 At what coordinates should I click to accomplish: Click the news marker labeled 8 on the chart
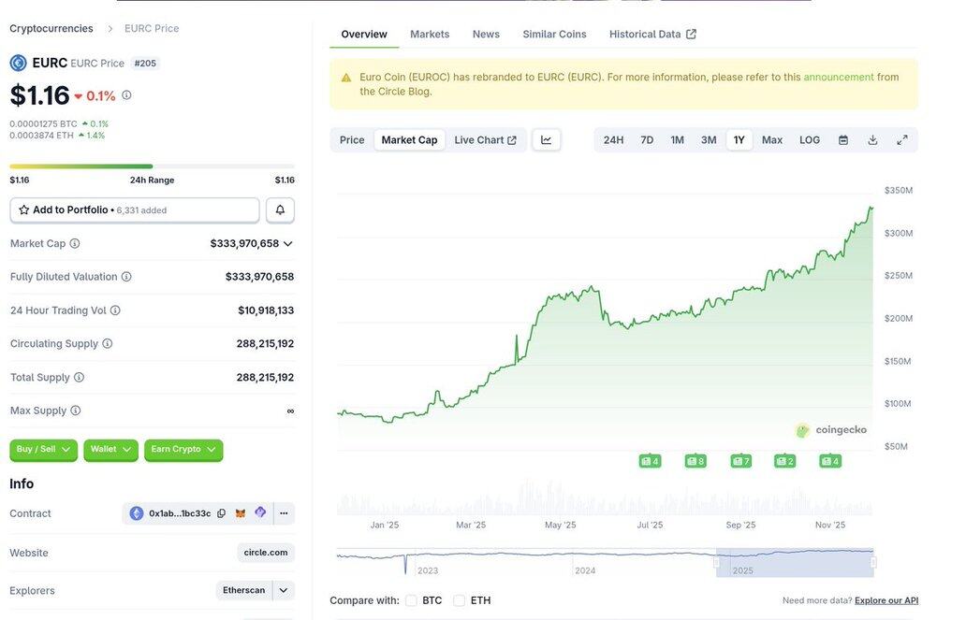click(695, 461)
